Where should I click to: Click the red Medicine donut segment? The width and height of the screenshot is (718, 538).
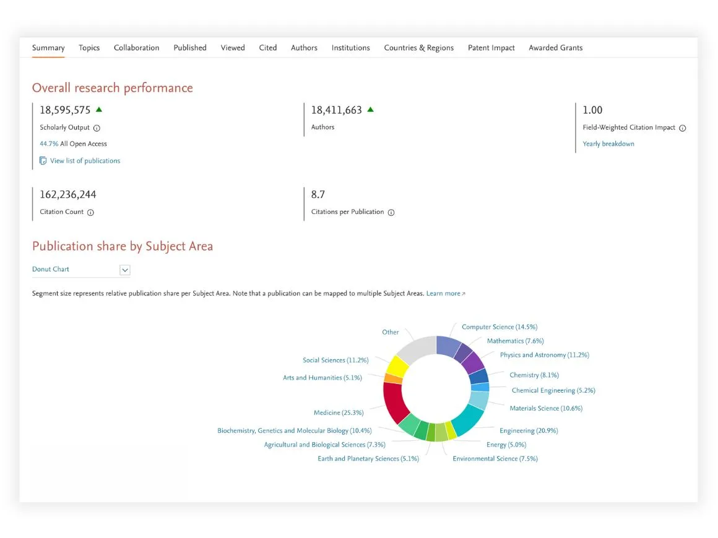pos(394,402)
